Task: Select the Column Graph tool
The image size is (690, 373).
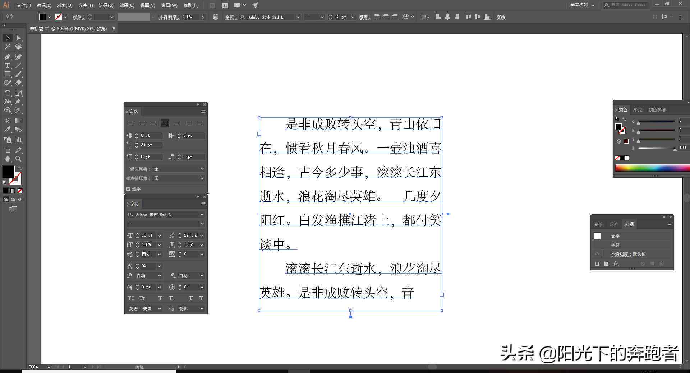Action: (19, 140)
